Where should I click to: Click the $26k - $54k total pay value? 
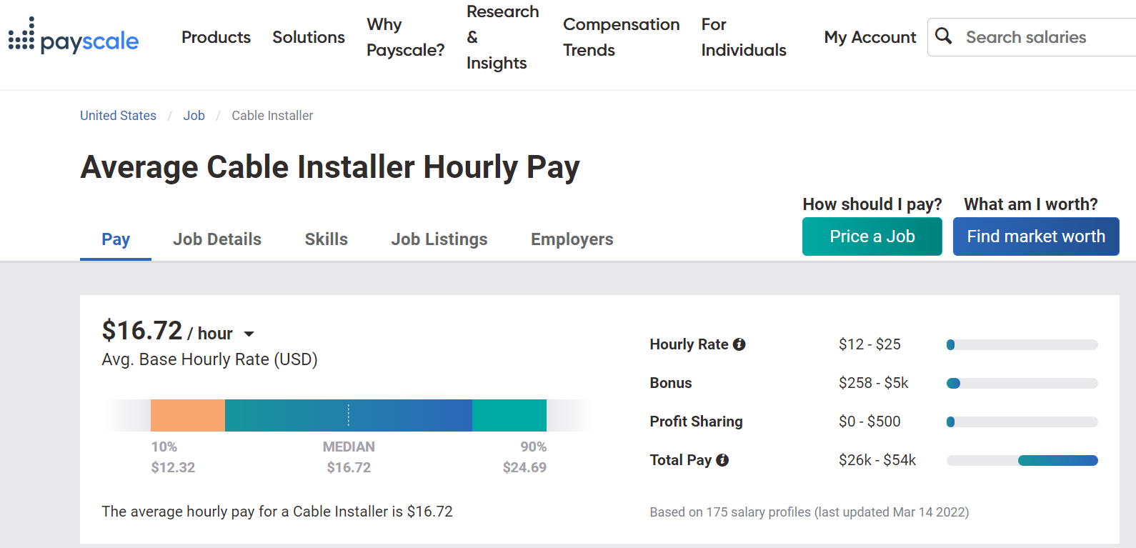click(x=877, y=460)
